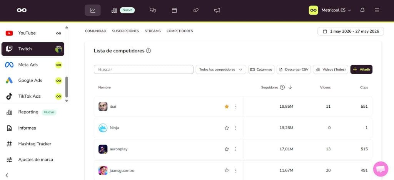Open the Todos los competidores dropdown

point(221,70)
